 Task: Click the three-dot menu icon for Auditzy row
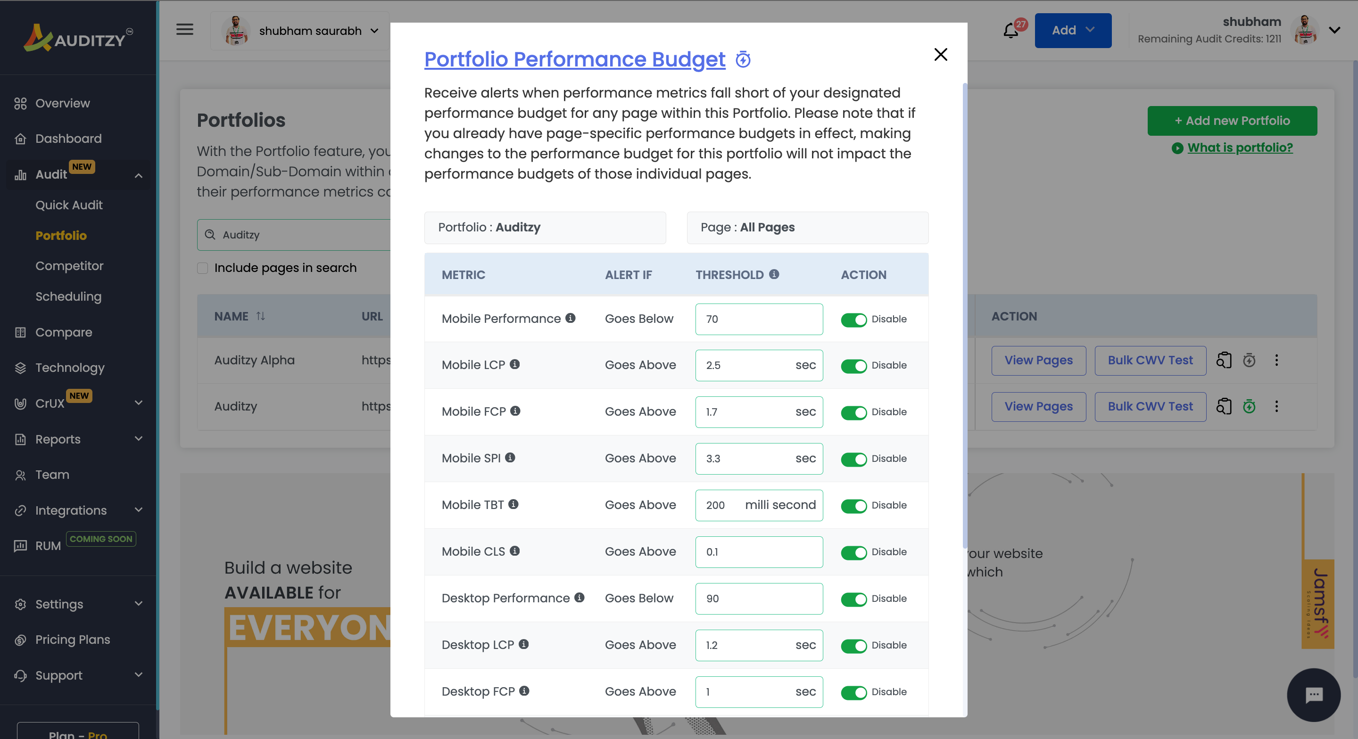pyautogui.click(x=1276, y=406)
